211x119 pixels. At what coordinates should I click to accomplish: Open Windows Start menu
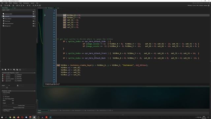click(x=2, y=117)
